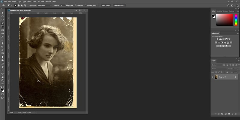Viewport: 240px width, 120px height.
Task: Select the Horizontal Type tool
Action: [2, 67]
